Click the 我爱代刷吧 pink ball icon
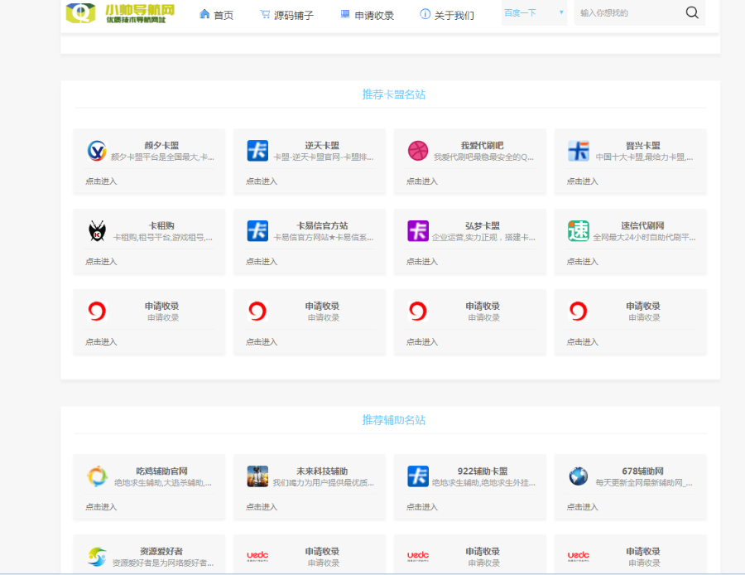The image size is (745, 575). (418, 151)
